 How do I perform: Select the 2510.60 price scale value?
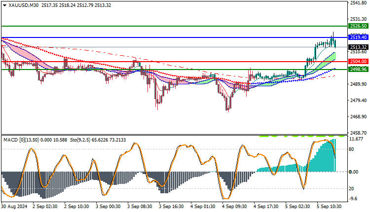(359, 52)
